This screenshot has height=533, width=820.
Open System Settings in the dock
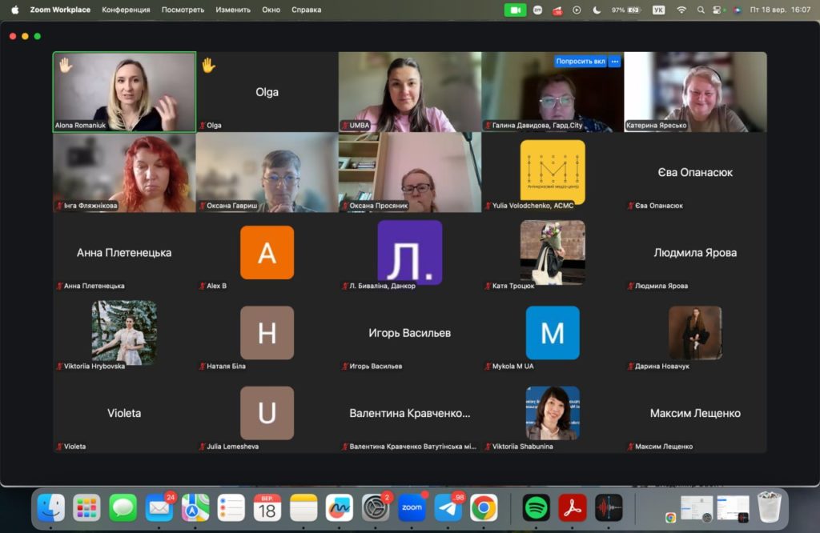(x=375, y=507)
